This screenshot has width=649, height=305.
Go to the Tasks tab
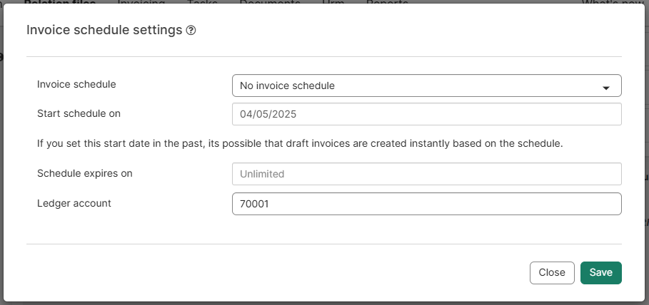202,3
